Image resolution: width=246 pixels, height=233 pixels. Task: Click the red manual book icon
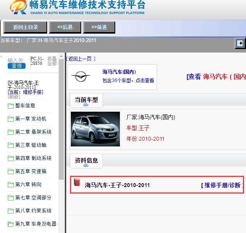click(x=77, y=182)
